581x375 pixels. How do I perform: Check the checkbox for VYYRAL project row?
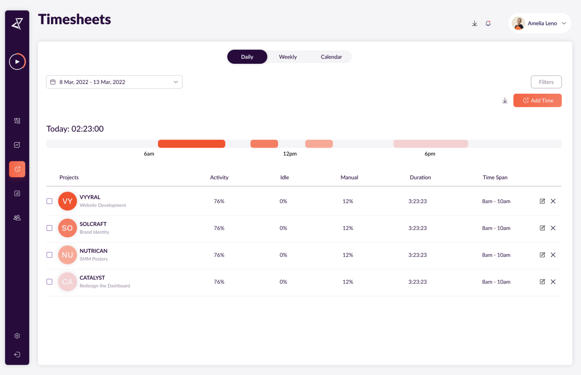49,201
